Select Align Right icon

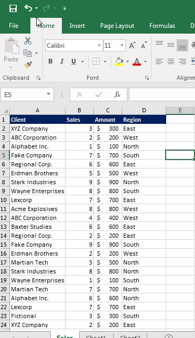click(182, 61)
